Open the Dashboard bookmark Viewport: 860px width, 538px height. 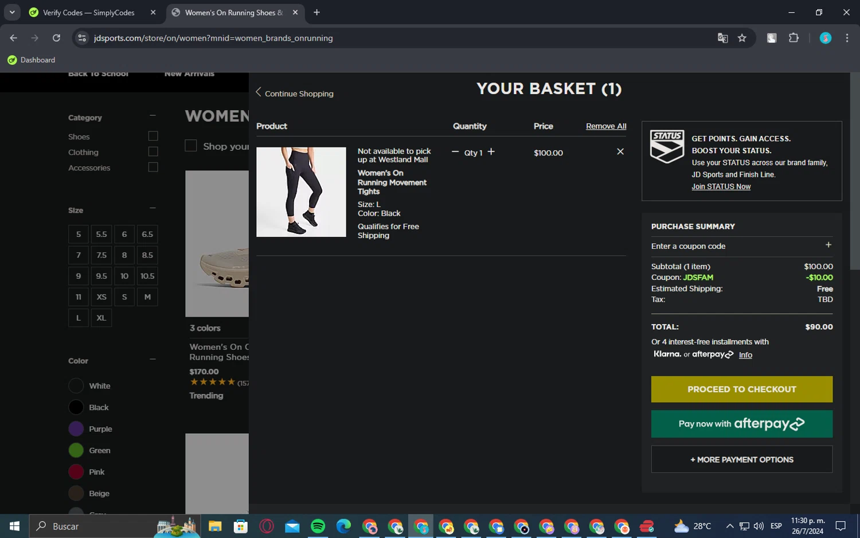tap(32, 60)
